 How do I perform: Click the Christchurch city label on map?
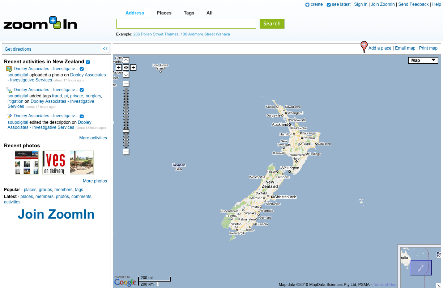285,197
